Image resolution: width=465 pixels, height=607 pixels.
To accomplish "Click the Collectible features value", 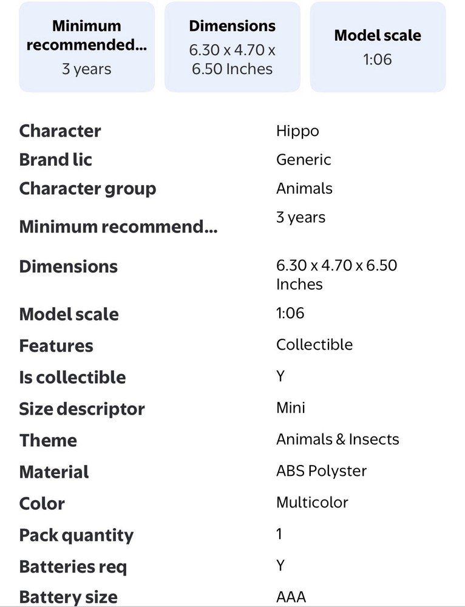I will (314, 345).
